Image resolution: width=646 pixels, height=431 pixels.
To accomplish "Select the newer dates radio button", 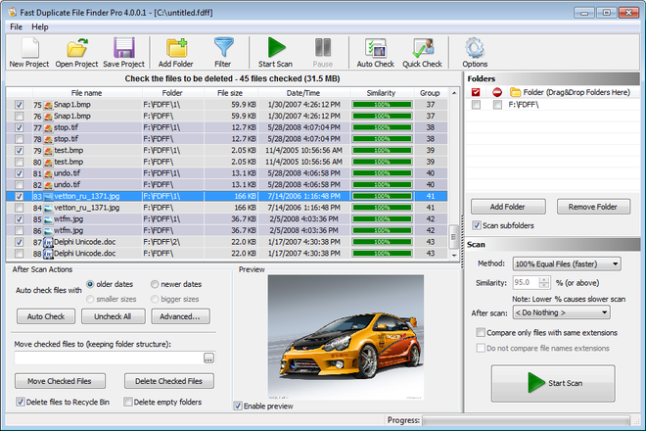I will click(156, 284).
